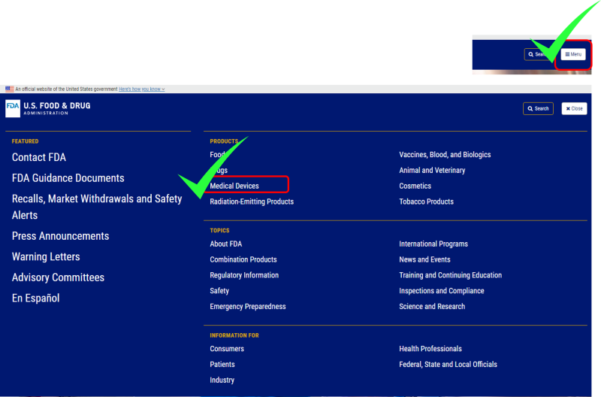Open Press Announcements
Image resolution: width=601 pixels, height=397 pixels.
click(x=60, y=236)
